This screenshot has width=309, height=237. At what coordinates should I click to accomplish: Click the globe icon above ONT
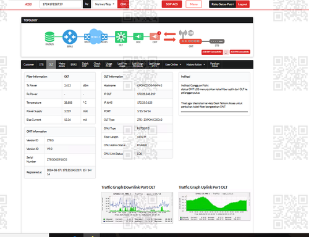point(191,33)
